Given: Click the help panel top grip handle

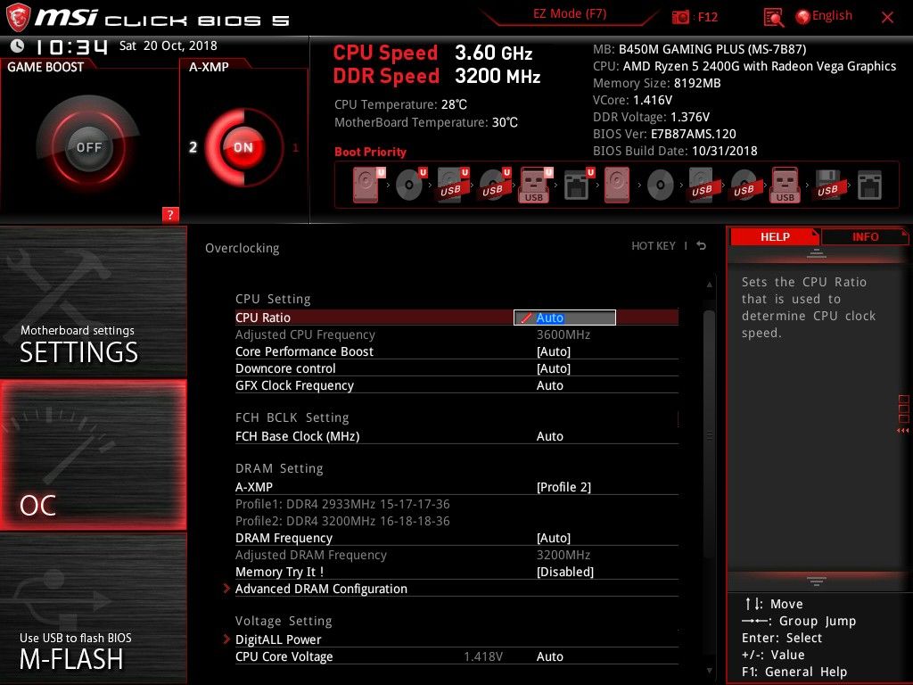Looking at the screenshot, I should pos(817,253).
